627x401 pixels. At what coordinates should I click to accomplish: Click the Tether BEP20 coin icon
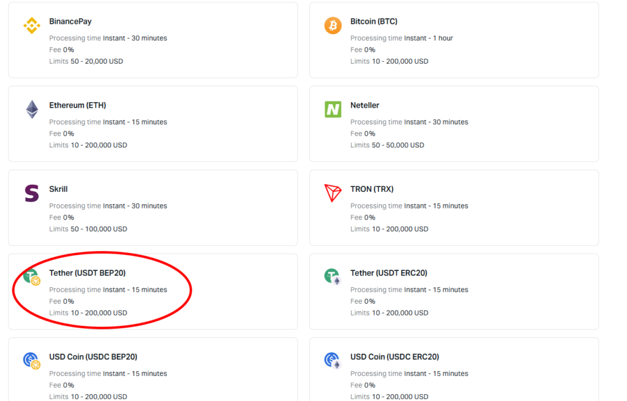pyautogui.click(x=32, y=277)
